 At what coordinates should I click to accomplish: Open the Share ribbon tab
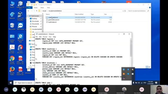(42, 8)
